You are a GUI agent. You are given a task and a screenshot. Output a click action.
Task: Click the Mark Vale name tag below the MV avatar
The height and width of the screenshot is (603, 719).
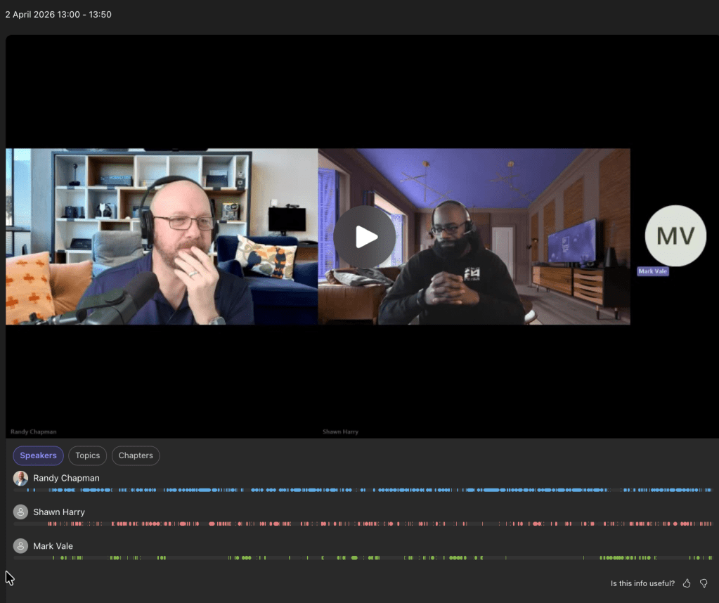click(x=653, y=271)
